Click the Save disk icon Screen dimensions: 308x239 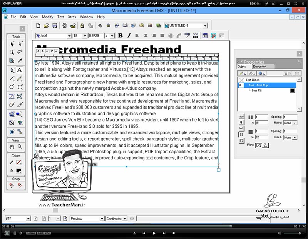coord(55,25)
